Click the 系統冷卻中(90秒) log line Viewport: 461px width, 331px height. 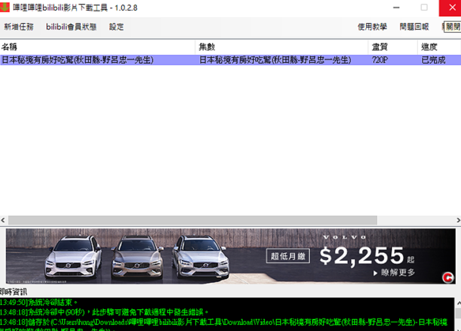click(x=105, y=312)
